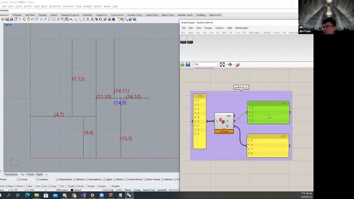This screenshot has height=199, width=354.
Task: Click the Undo arrow icon in Rhino toolbar
Action: coord(33,19)
